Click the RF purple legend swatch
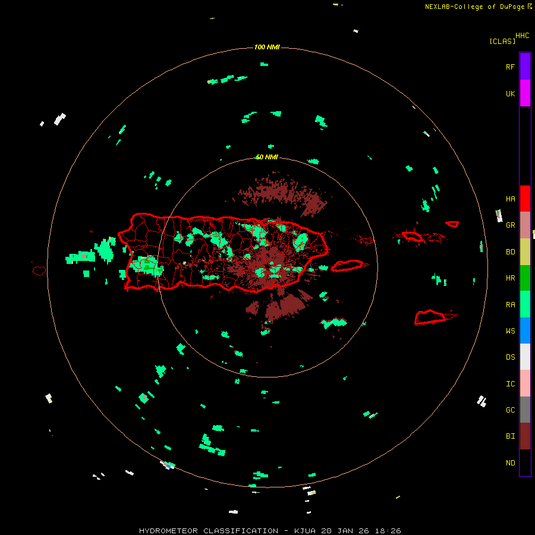535x535 pixels. [x=525, y=67]
